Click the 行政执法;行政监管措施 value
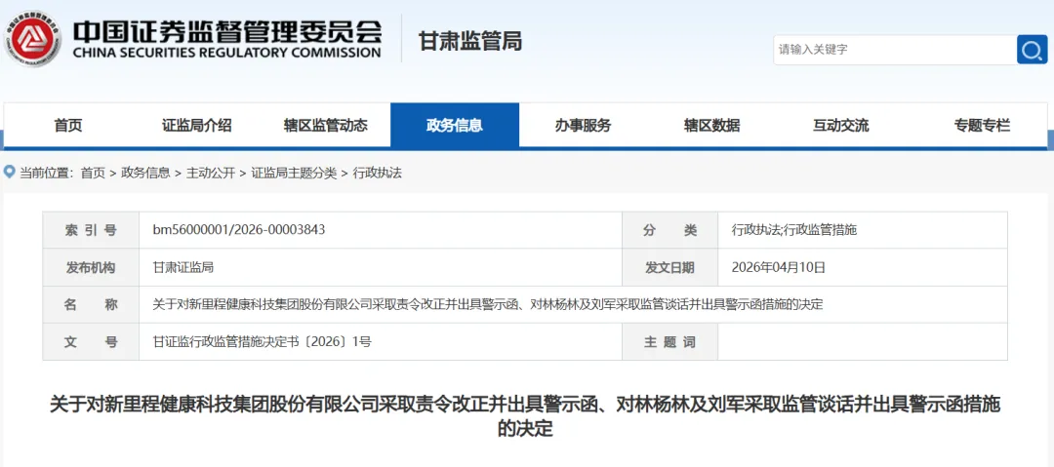The width and height of the screenshot is (1054, 467). pos(794,230)
